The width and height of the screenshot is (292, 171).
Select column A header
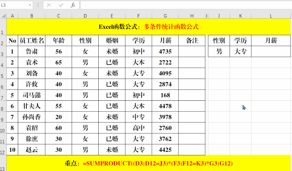(x=13, y=16)
